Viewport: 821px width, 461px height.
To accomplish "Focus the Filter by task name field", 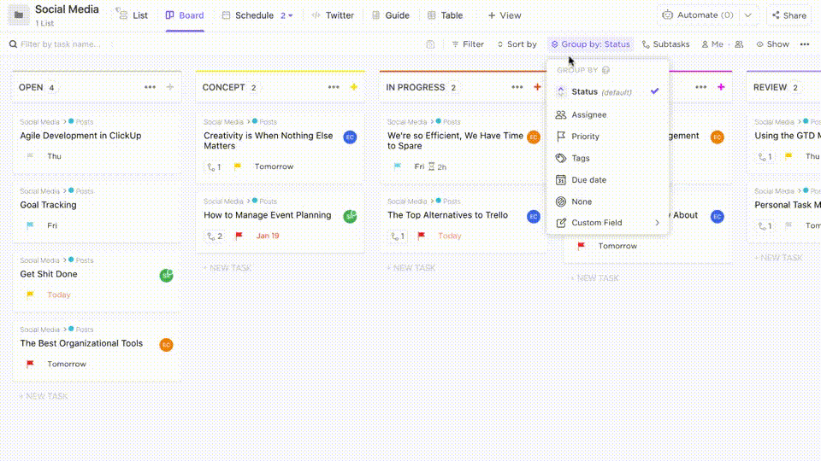I will point(60,44).
